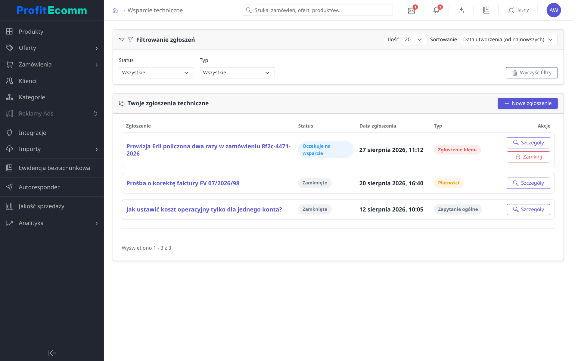Open the Typ filter dropdown
The width and height of the screenshot is (578, 361).
point(237,73)
